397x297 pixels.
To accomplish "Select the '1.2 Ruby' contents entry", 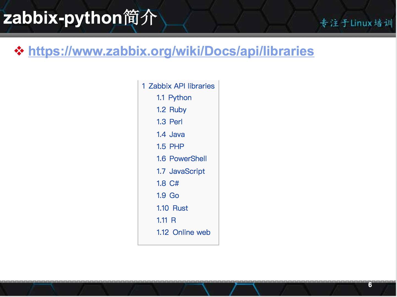I will click(172, 110).
